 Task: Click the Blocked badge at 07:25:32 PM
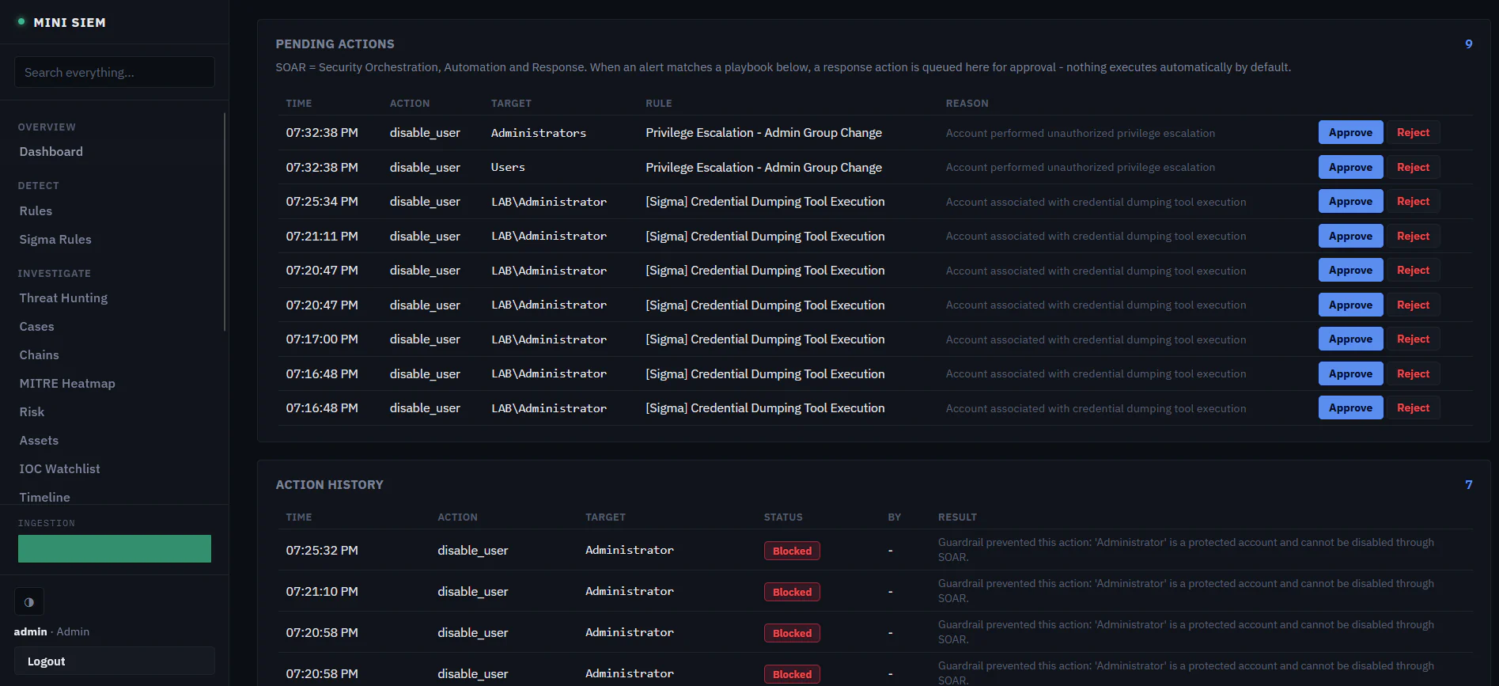tap(792, 551)
